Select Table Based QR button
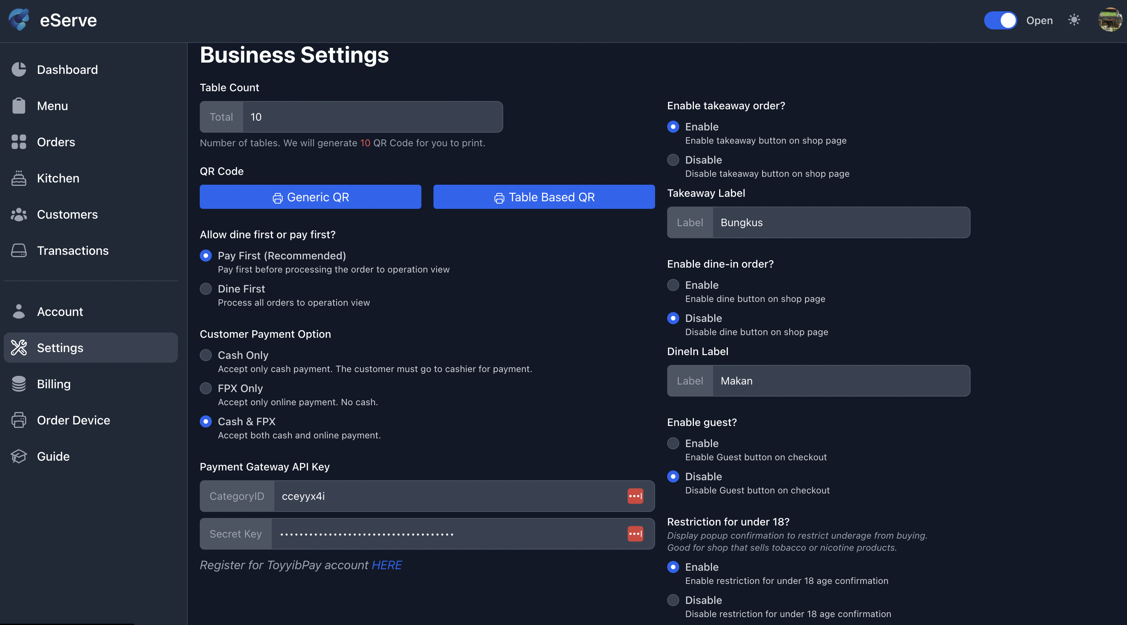This screenshot has height=625, width=1127. pyautogui.click(x=544, y=196)
